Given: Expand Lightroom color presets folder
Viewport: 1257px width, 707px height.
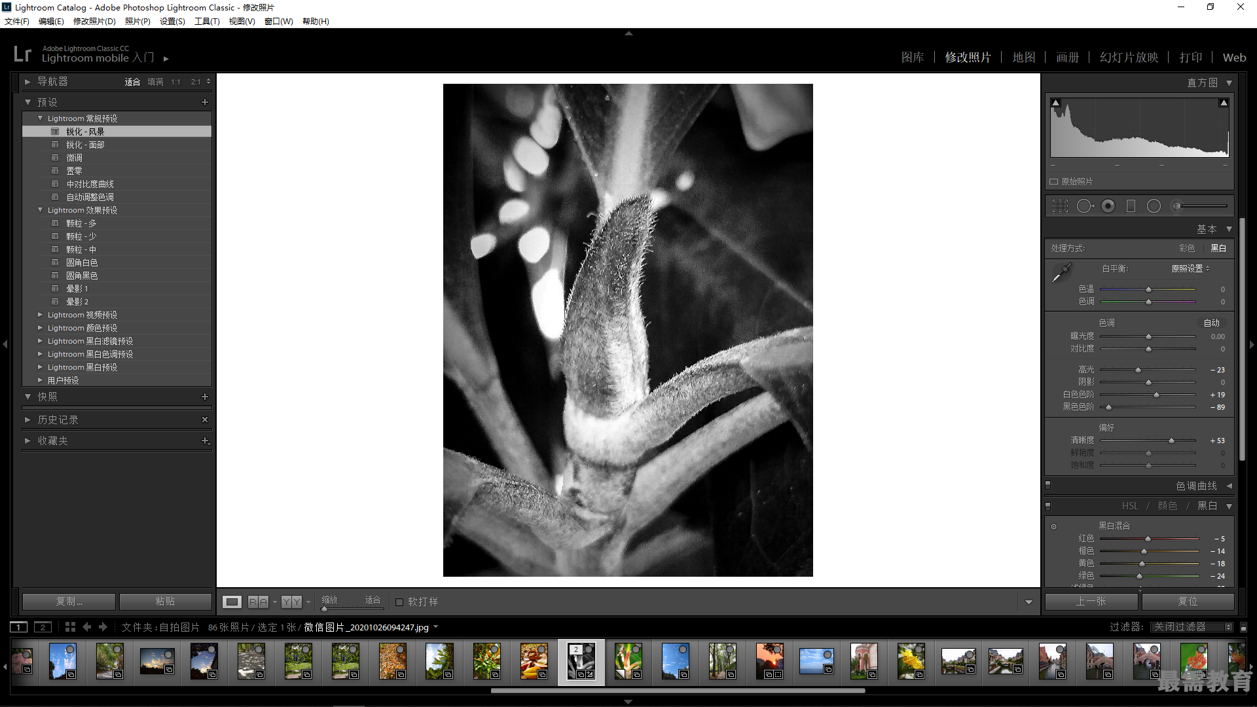Looking at the screenshot, I should (x=40, y=328).
